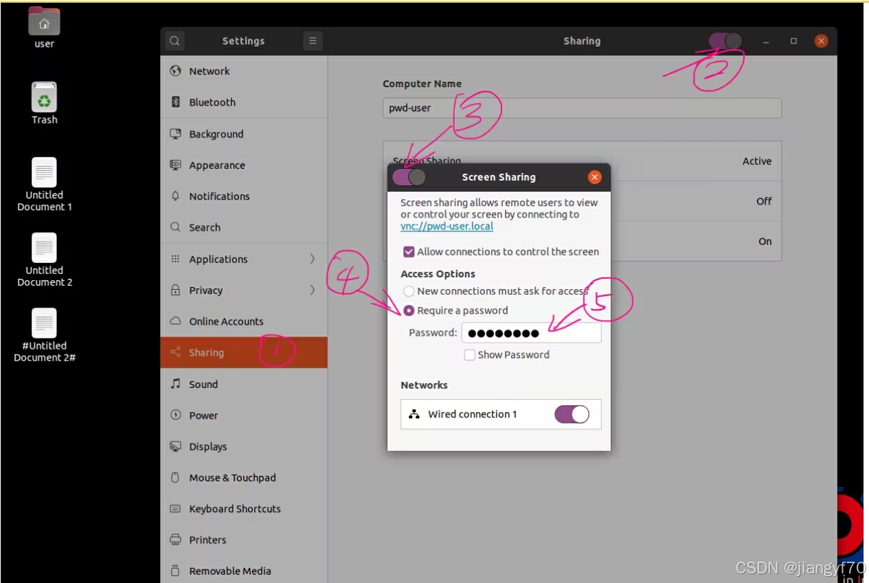Open Printers settings entry
The width and height of the screenshot is (869, 583).
(244, 540)
